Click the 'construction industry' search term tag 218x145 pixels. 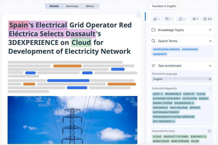tap(166, 49)
